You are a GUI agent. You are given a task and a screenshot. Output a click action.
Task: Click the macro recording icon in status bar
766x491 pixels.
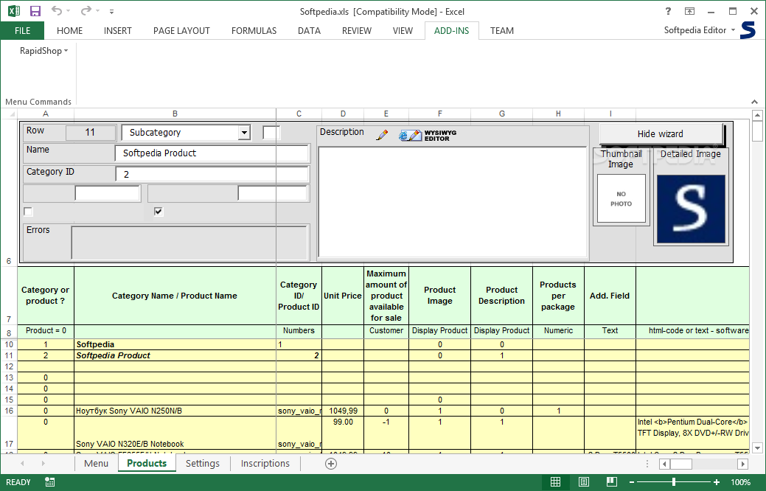click(49, 482)
